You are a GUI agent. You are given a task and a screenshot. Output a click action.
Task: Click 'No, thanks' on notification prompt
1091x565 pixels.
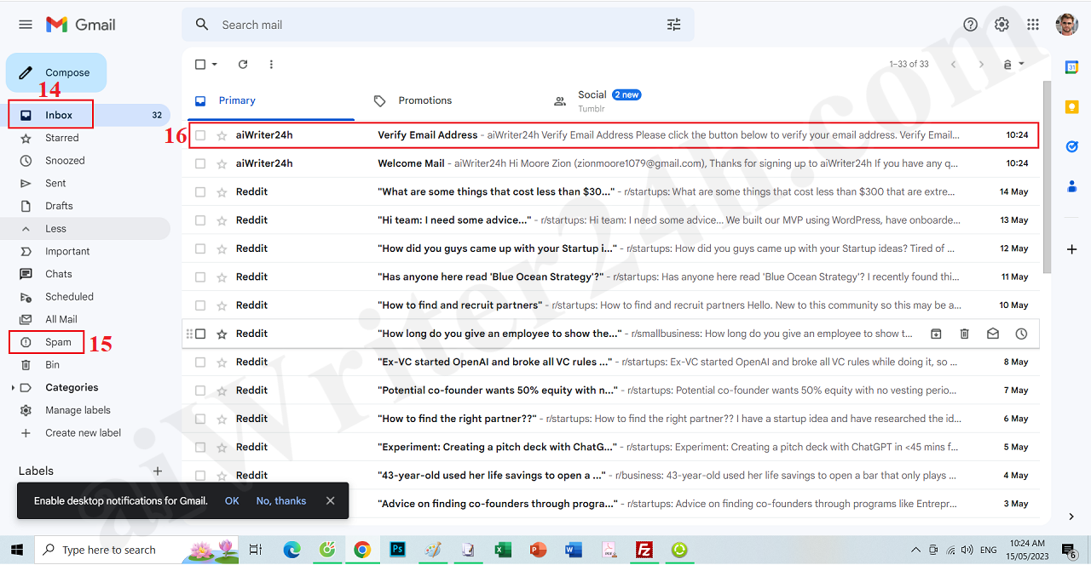280,501
